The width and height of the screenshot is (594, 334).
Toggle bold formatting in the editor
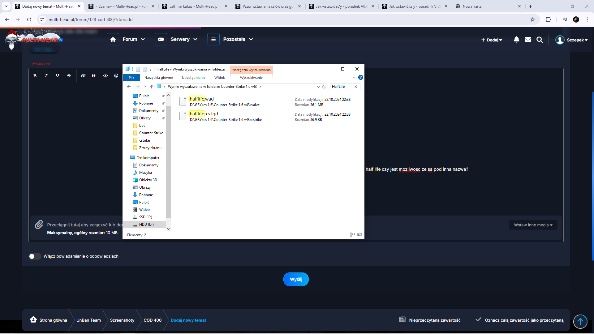click(35, 76)
